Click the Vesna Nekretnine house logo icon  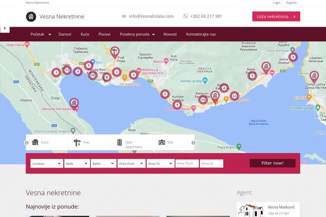coord(31,17)
